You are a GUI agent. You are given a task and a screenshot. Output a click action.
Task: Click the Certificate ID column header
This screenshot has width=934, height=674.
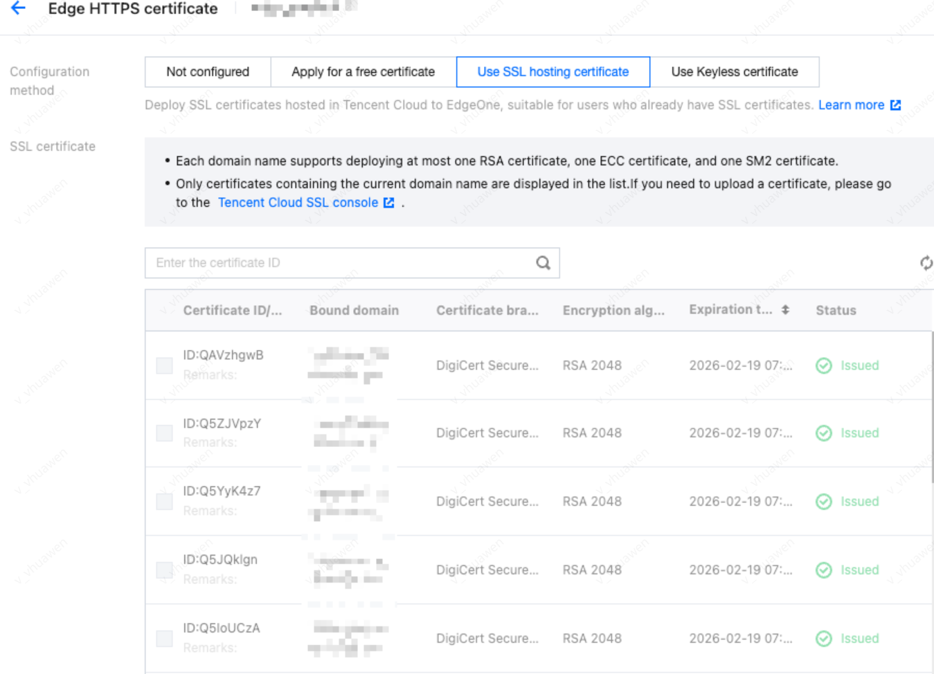pos(232,311)
